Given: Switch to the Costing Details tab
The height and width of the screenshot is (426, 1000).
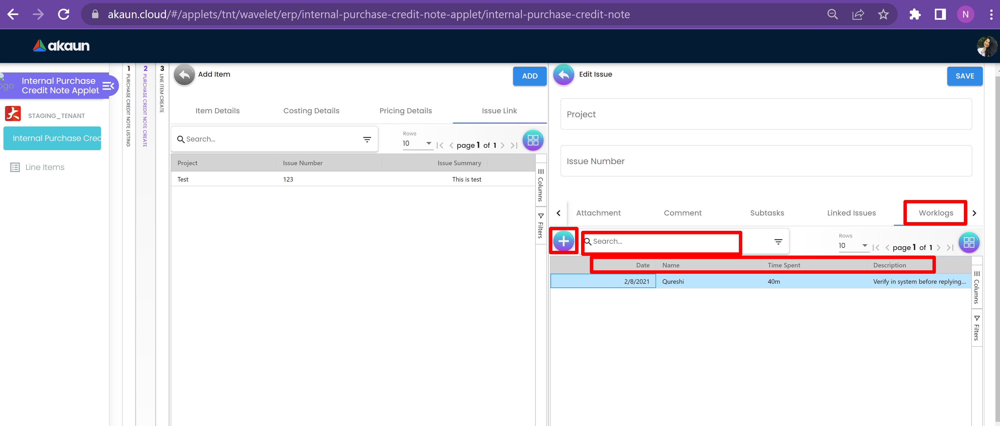Looking at the screenshot, I should 311,111.
